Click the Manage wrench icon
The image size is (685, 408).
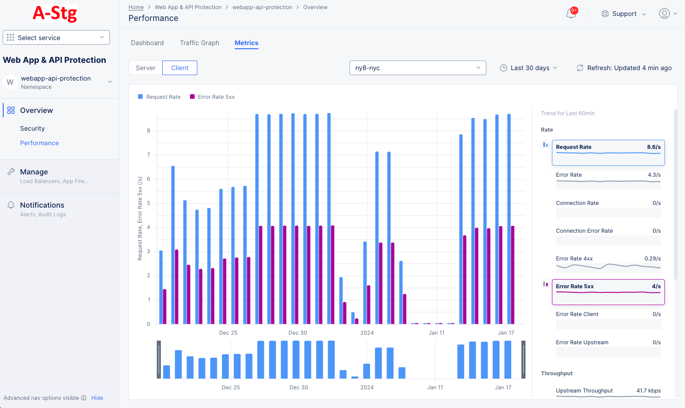pos(10,171)
